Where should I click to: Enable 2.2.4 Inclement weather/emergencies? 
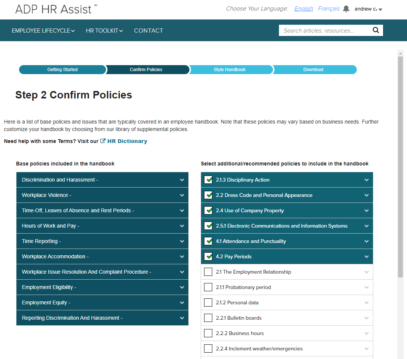208,348
